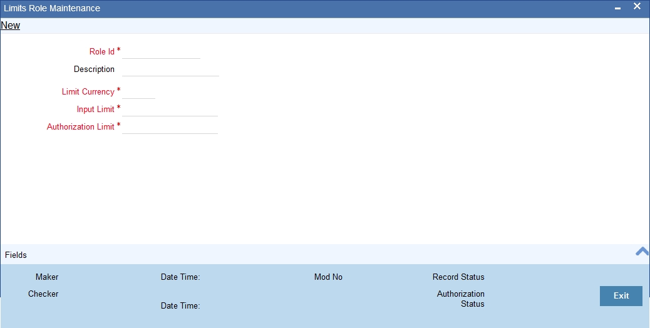This screenshot has height=328, width=650.
Task: Click the Checker's Date Time label
Action: click(x=180, y=305)
